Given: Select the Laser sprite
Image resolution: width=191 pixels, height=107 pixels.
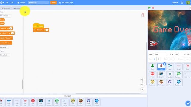Looking at the screenshot, I should coord(170,67).
